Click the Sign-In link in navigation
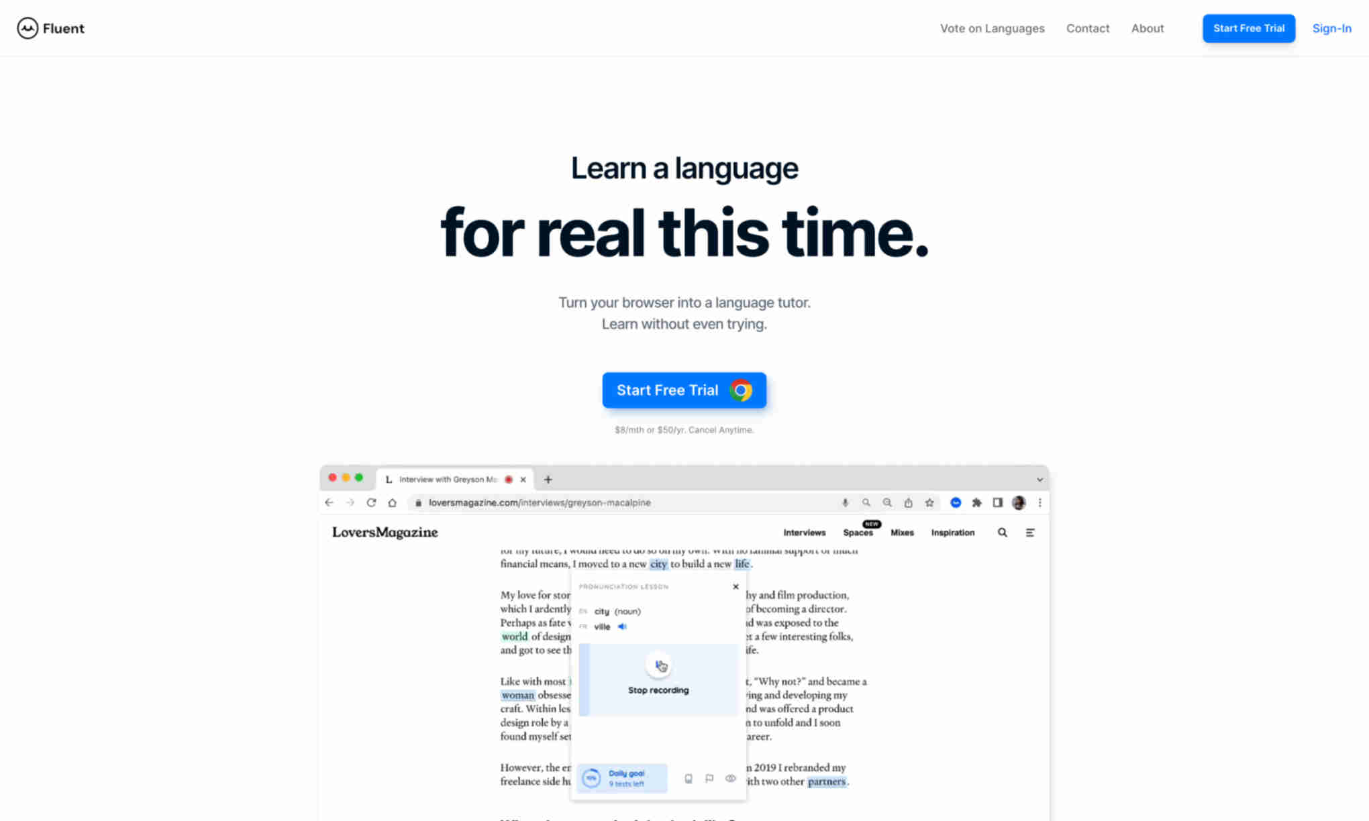Viewport: 1369px width, 821px height. [x=1332, y=28]
